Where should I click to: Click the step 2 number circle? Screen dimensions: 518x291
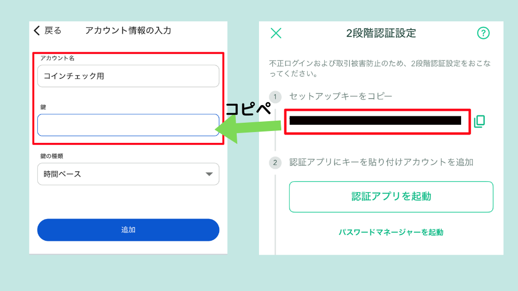275,163
